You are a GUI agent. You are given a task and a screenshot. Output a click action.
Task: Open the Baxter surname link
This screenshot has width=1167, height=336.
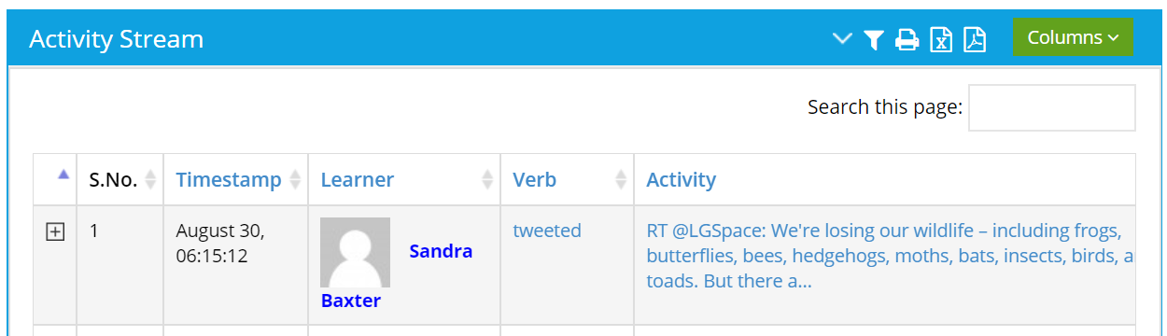(351, 301)
